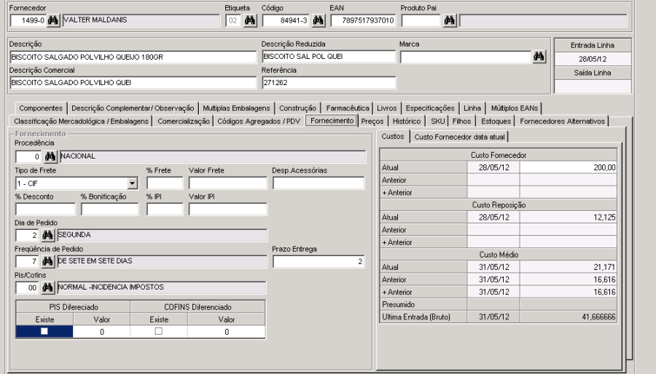This screenshot has width=656, height=374.
Task: Open the Dia de Pedido lookup binoculars
Action: [x=47, y=235]
